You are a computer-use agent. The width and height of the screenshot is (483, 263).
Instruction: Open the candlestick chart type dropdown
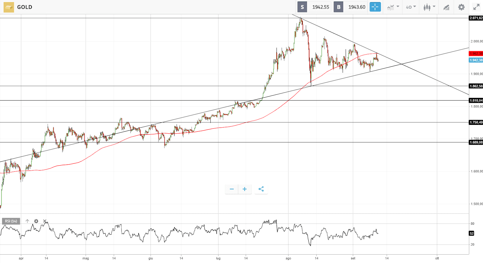pyautogui.click(x=429, y=7)
